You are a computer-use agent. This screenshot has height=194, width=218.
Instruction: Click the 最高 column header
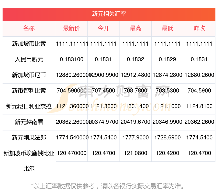click(x=135, y=28)
